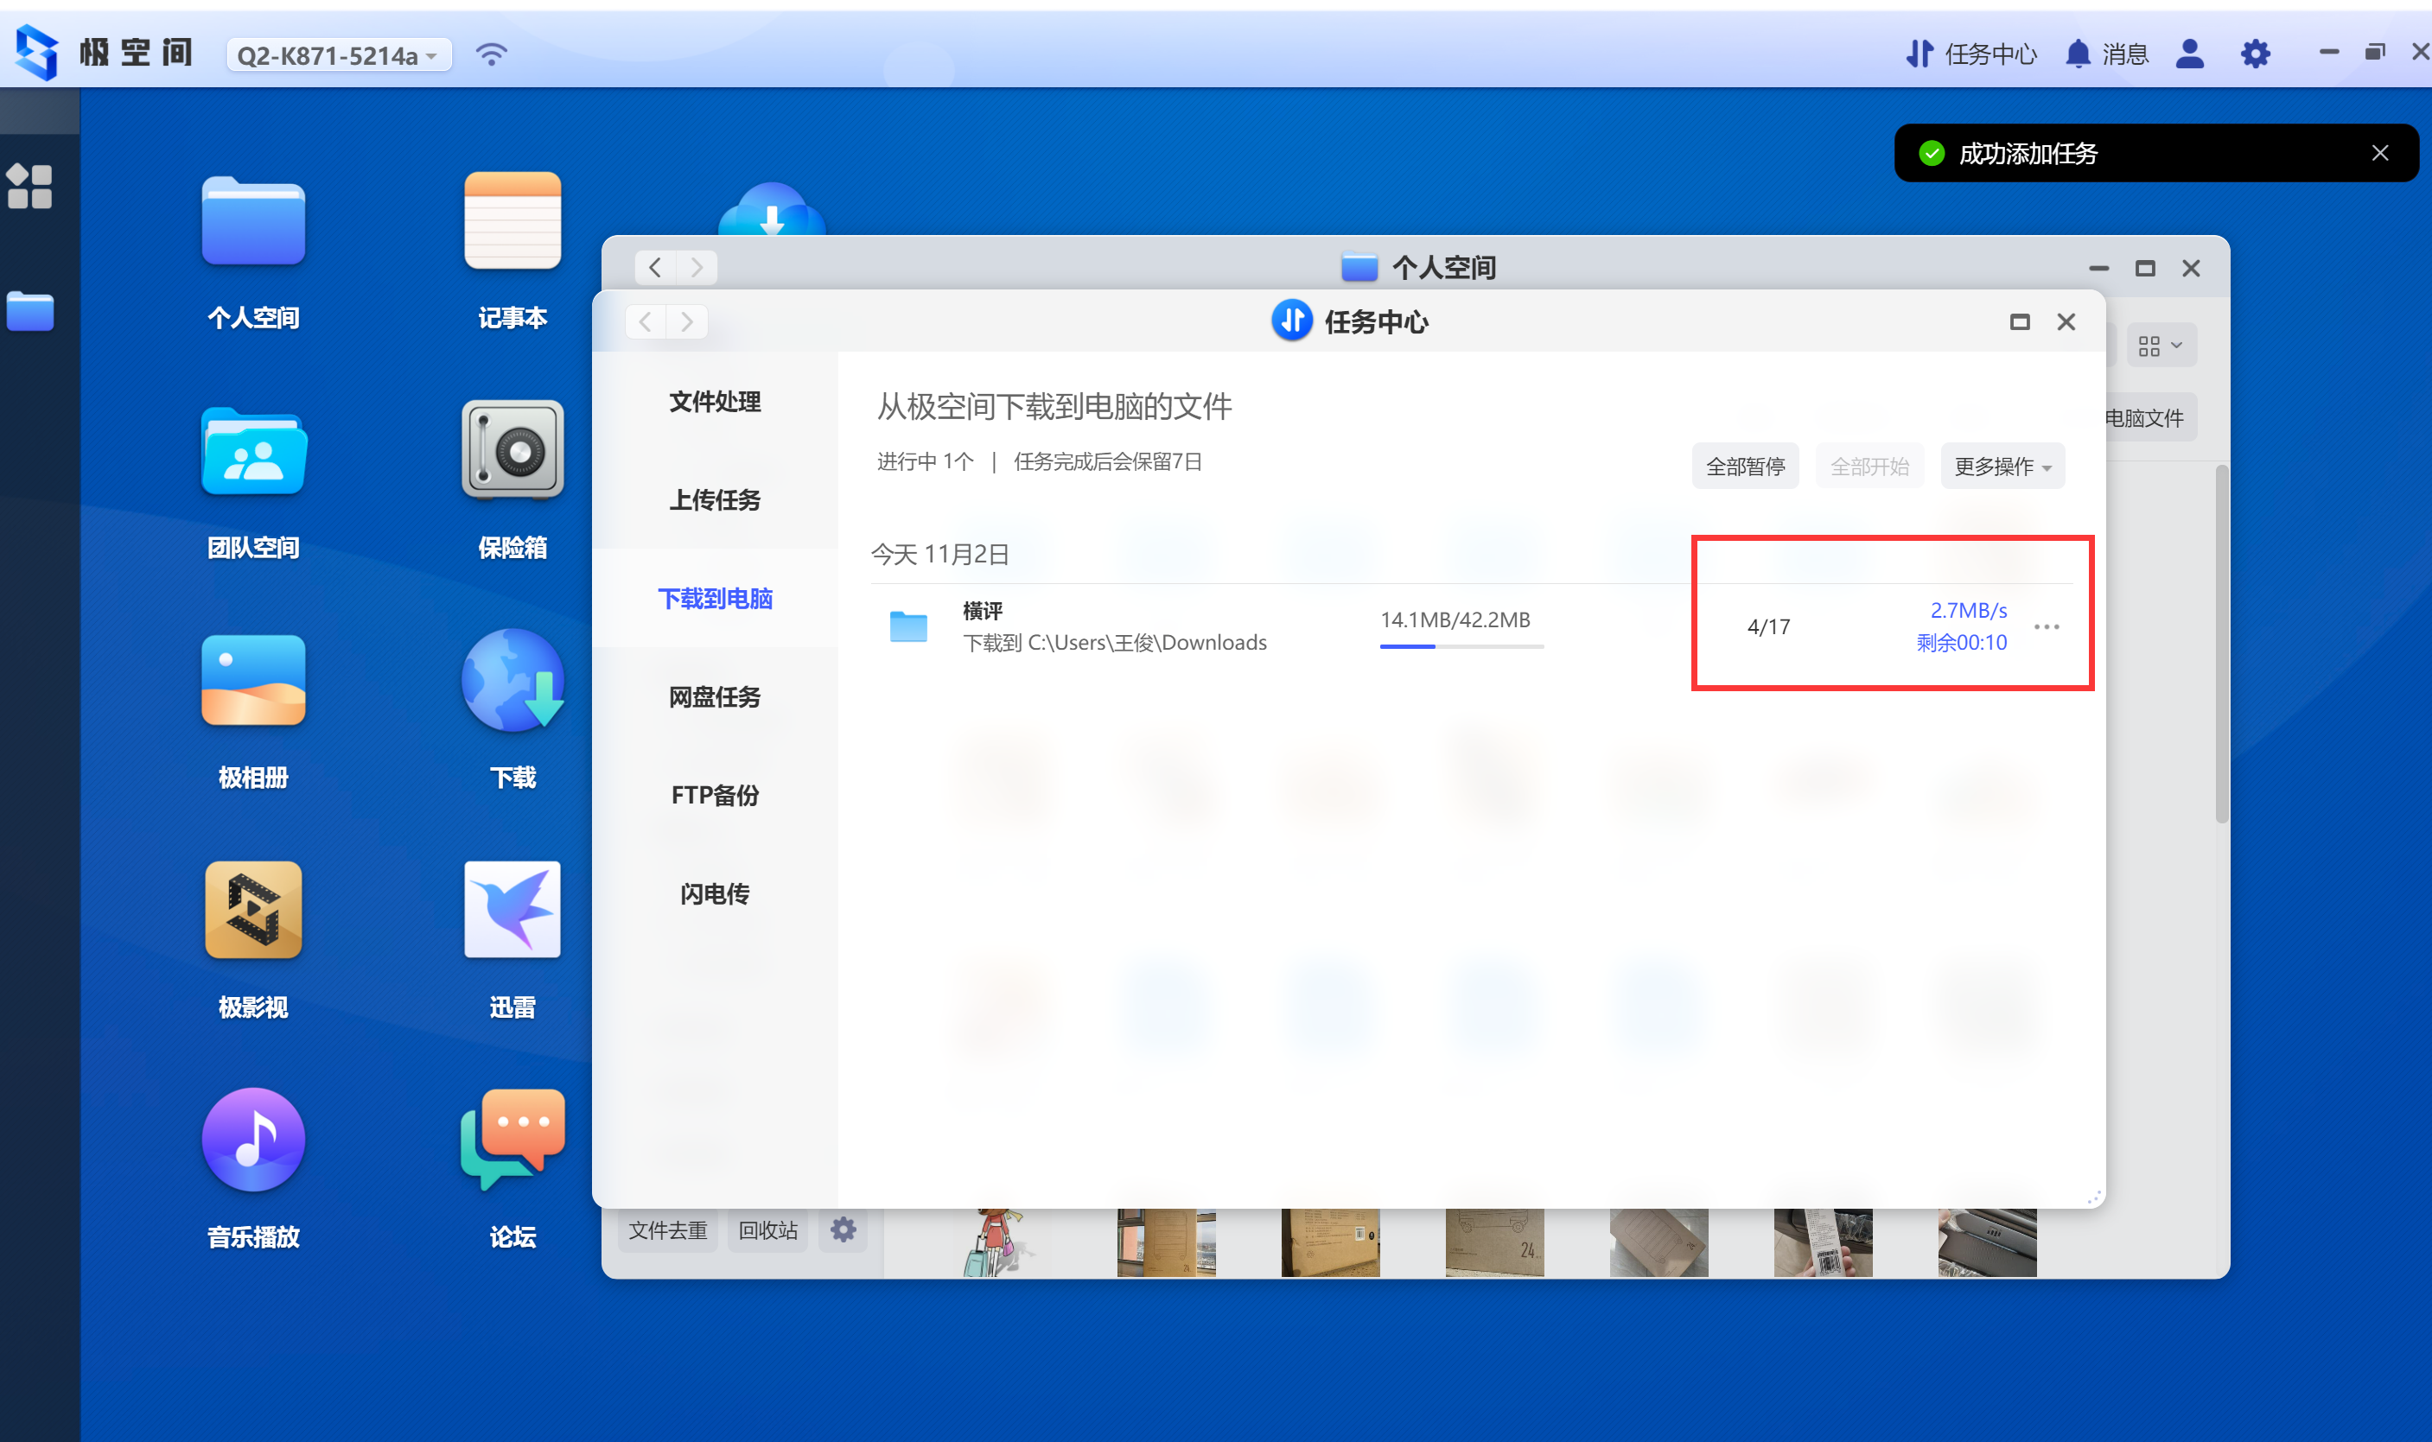This screenshot has width=2432, height=1442.
Task: Click the 回收站 button
Action: [x=767, y=1230]
